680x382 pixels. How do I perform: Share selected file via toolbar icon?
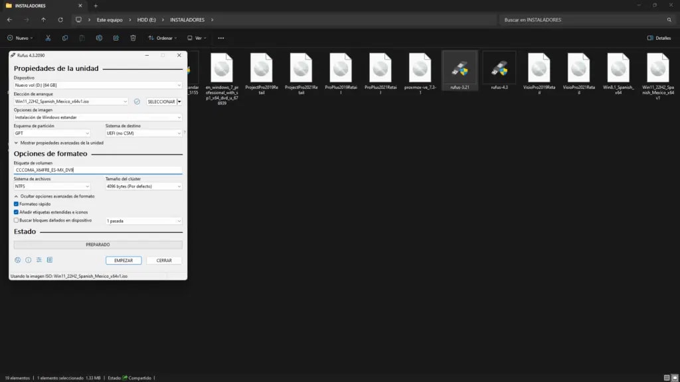click(x=116, y=38)
